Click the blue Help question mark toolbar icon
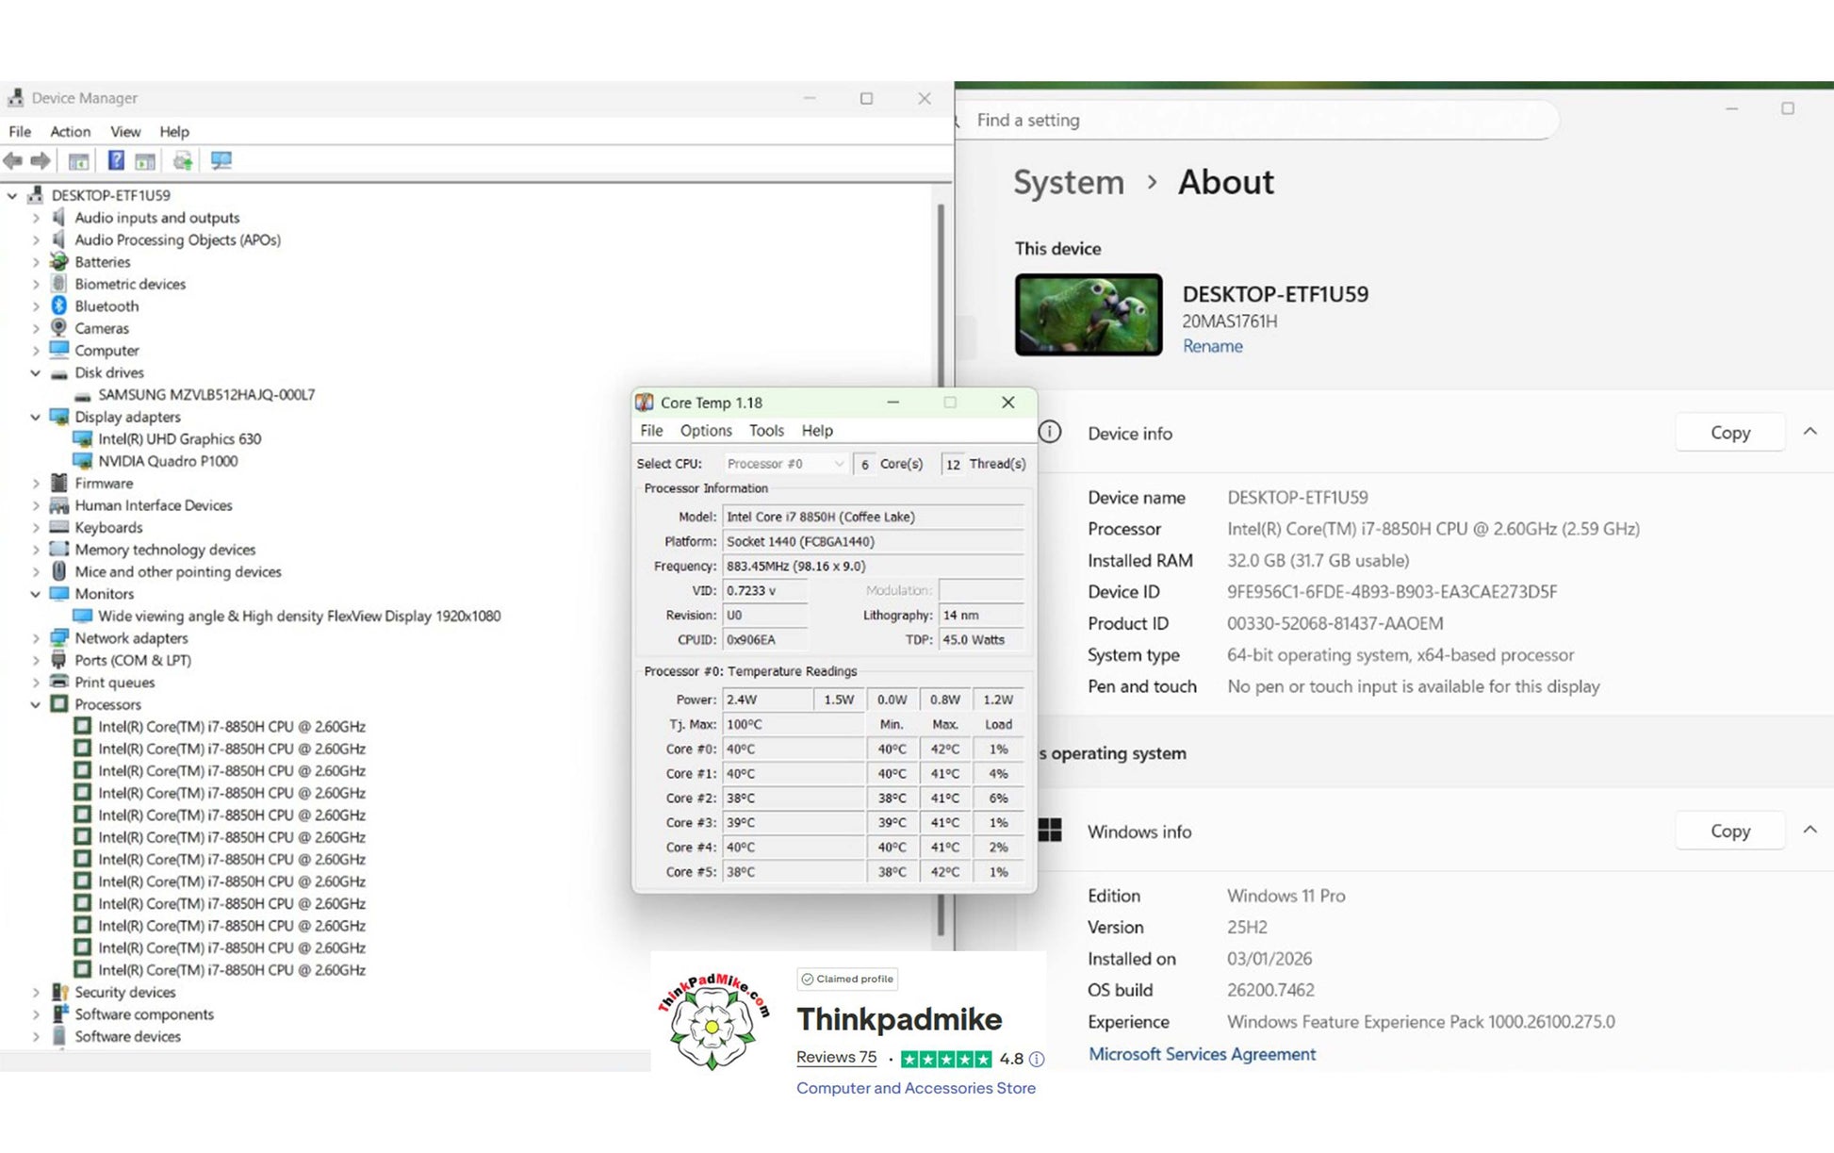This screenshot has height=1153, width=1834. pyautogui.click(x=115, y=161)
